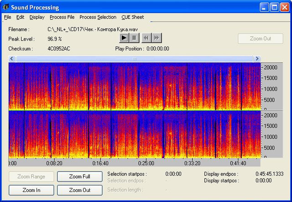Click the Fast Forward button
The height and width of the screenshot is (202, 292).
(x=157, y=38)
